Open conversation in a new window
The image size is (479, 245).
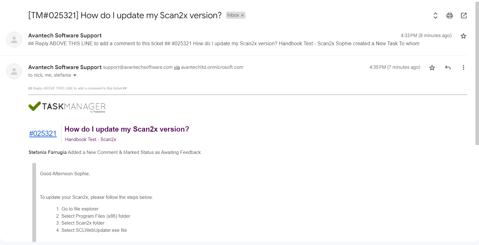coord(464,15)
